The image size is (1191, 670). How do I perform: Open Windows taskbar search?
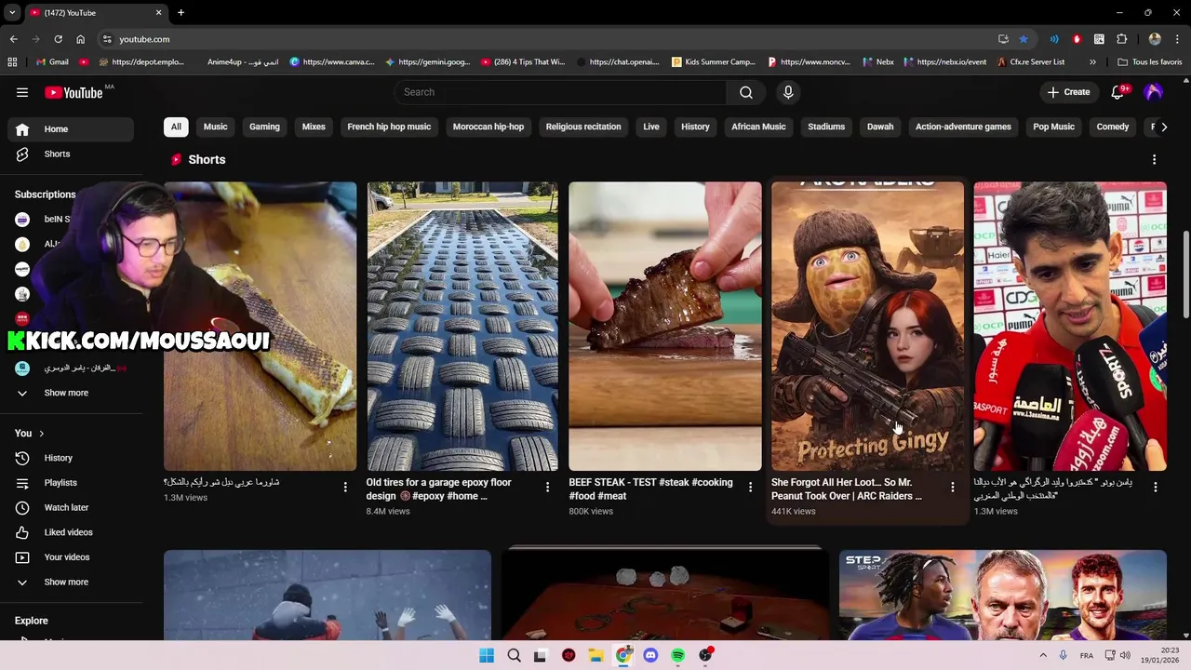pos(514,655)
